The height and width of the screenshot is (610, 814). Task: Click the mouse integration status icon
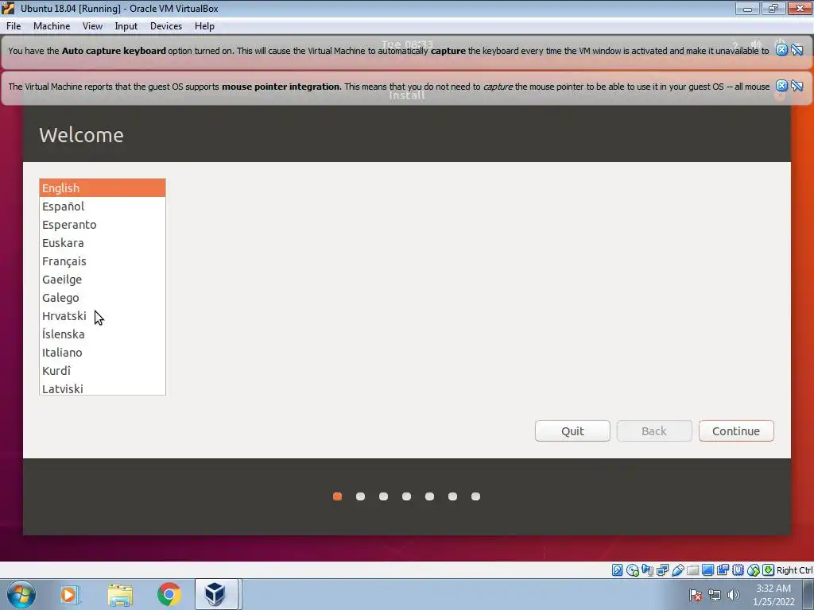pos(754,570)
